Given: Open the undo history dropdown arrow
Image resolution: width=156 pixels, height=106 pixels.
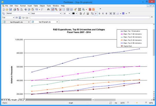Looking at the screenshot, I should click(x=39, y=10).
